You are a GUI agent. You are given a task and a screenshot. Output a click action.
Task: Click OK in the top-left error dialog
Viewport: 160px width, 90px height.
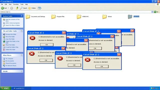point(47,45)
